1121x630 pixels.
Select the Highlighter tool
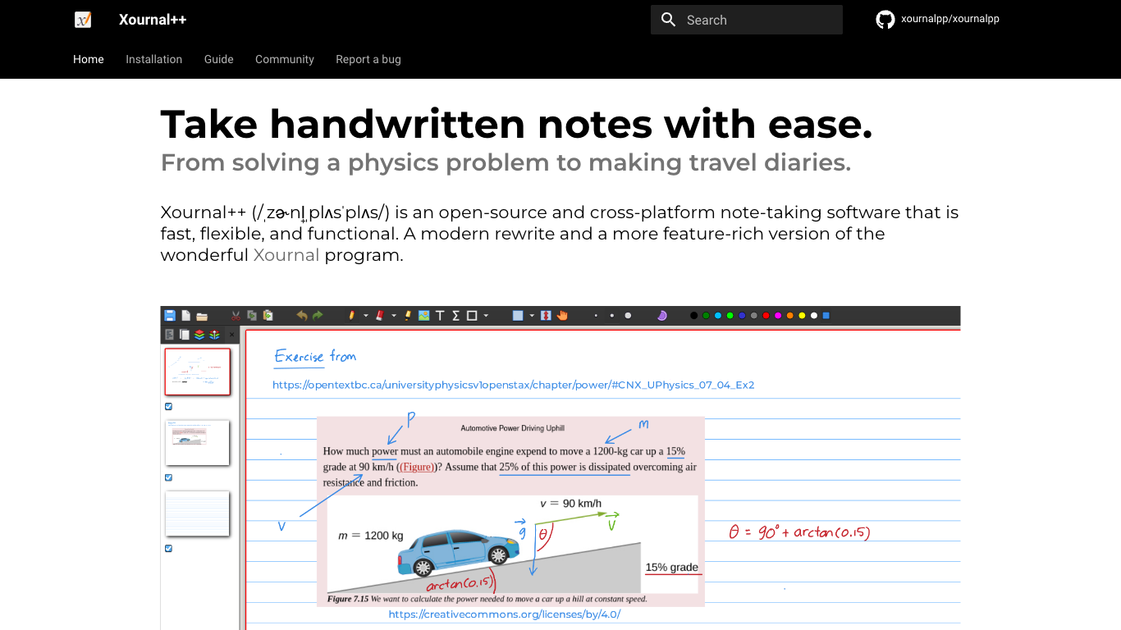(408, 316)
